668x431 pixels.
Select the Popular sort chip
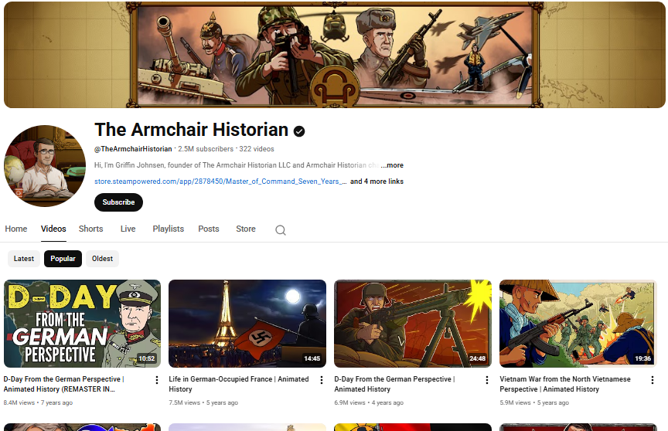[x=63, y=259]
